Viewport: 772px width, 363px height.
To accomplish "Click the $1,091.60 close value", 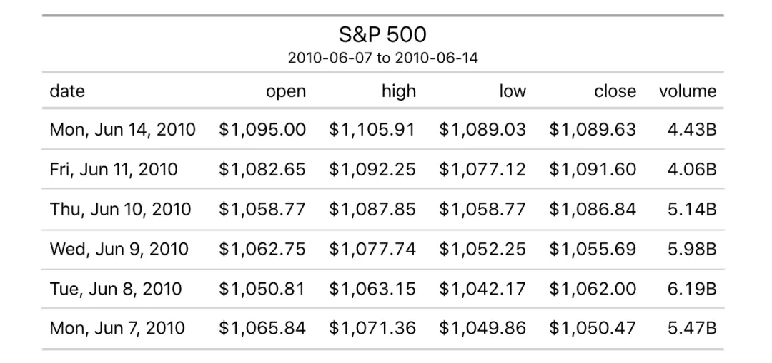I will [x=593, y=170].
